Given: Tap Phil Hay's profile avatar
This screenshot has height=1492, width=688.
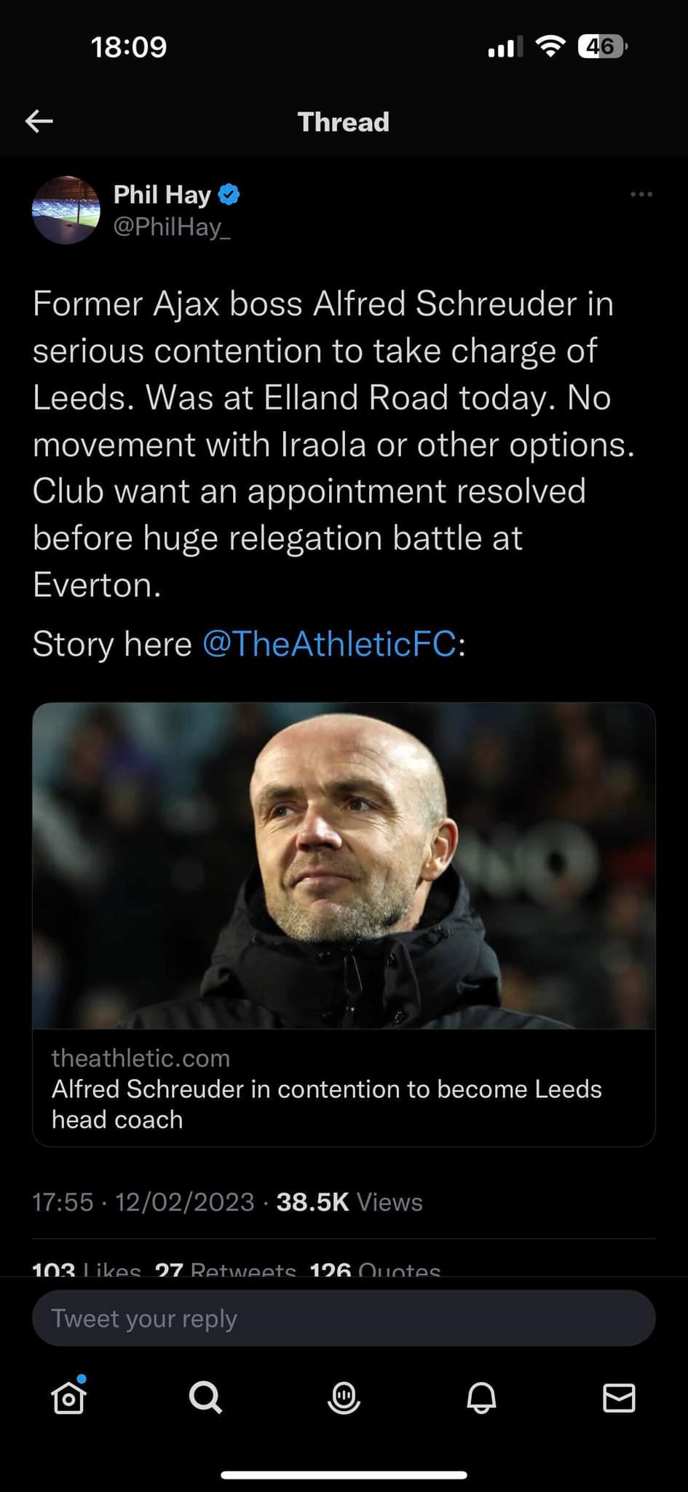Looking at the screenshot, I should pos(66,210).
